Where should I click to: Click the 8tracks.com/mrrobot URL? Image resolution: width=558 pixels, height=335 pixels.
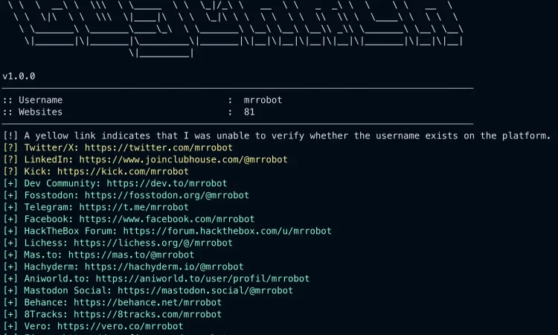(x=148, y=314)
